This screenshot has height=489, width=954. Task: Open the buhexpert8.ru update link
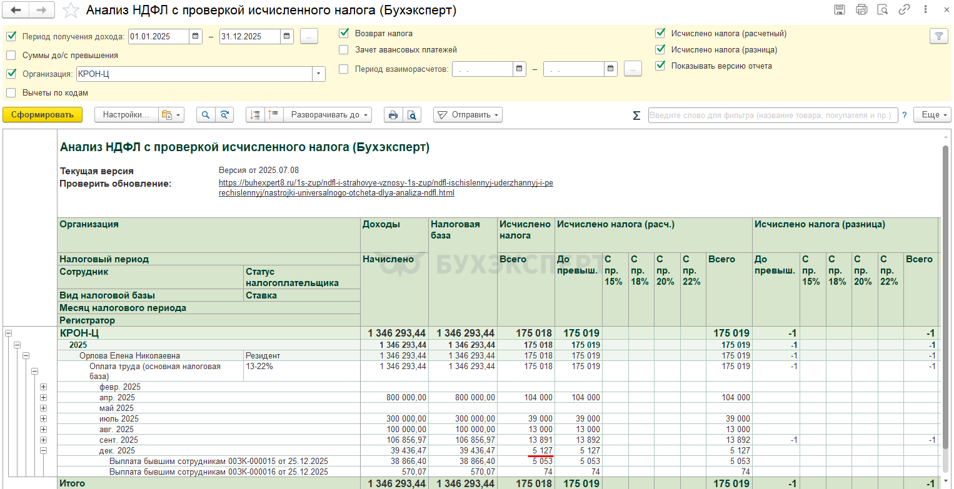click(x=386, y=188)
